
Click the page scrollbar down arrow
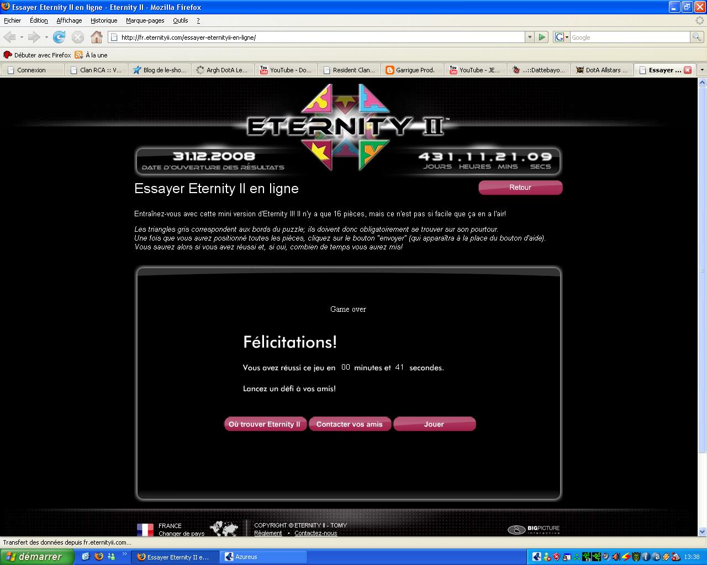(x=702, y=532)
